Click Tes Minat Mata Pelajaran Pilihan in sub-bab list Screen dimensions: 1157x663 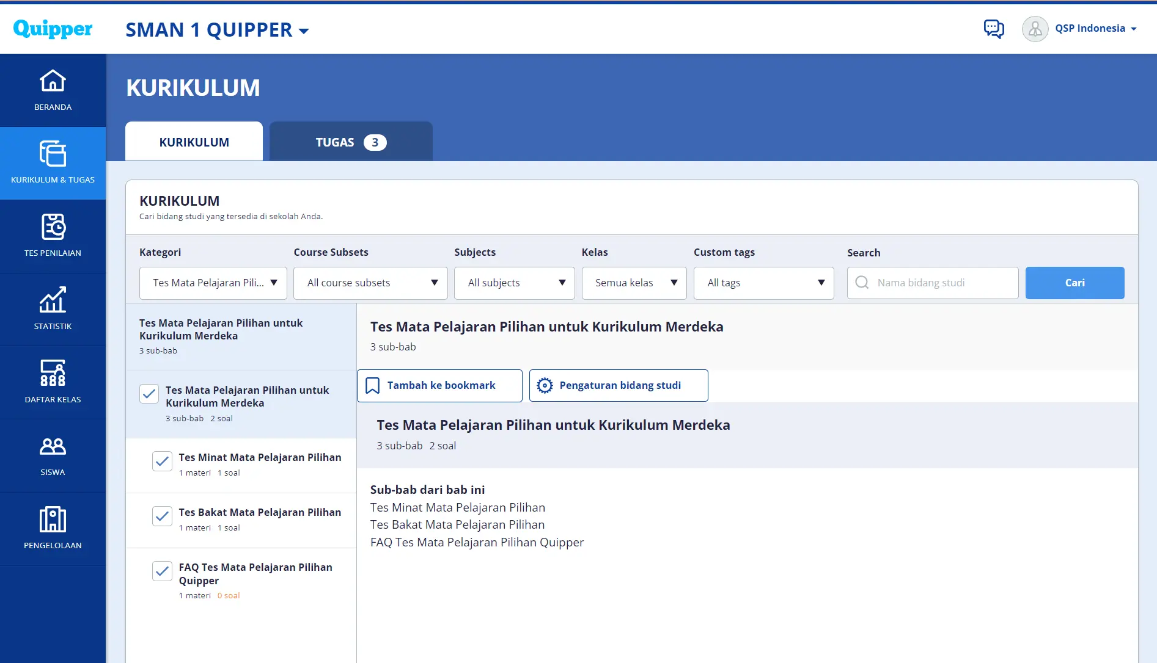(458, 507)
